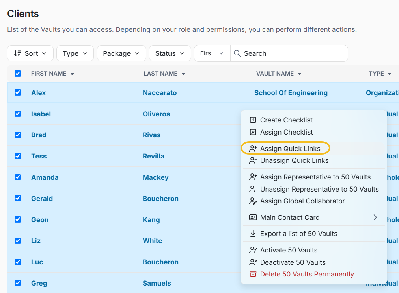The height and width of the screenshot is (293, 399).
Task: Open the Mackey last name link
Action: click(x=155, y=177)
